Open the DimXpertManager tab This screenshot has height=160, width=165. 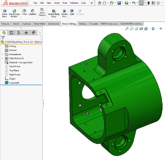click(26, 33)
